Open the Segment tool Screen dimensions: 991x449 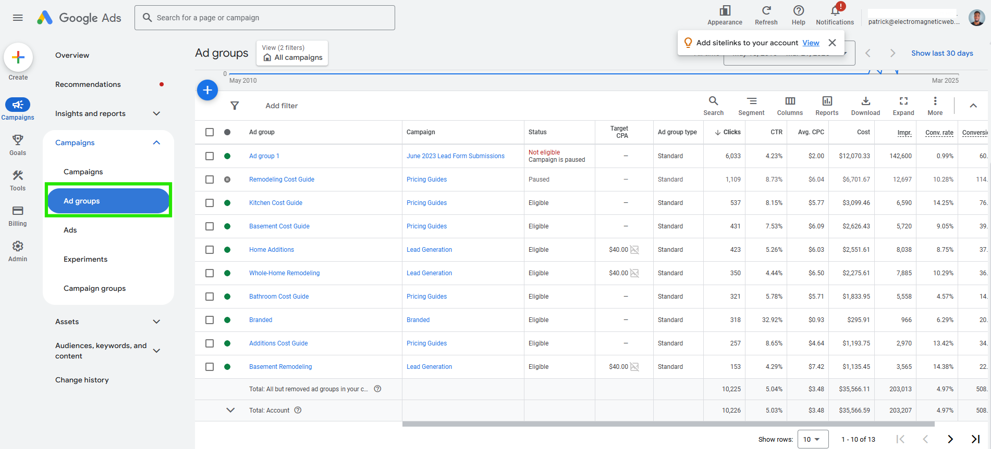click(751, 106)
